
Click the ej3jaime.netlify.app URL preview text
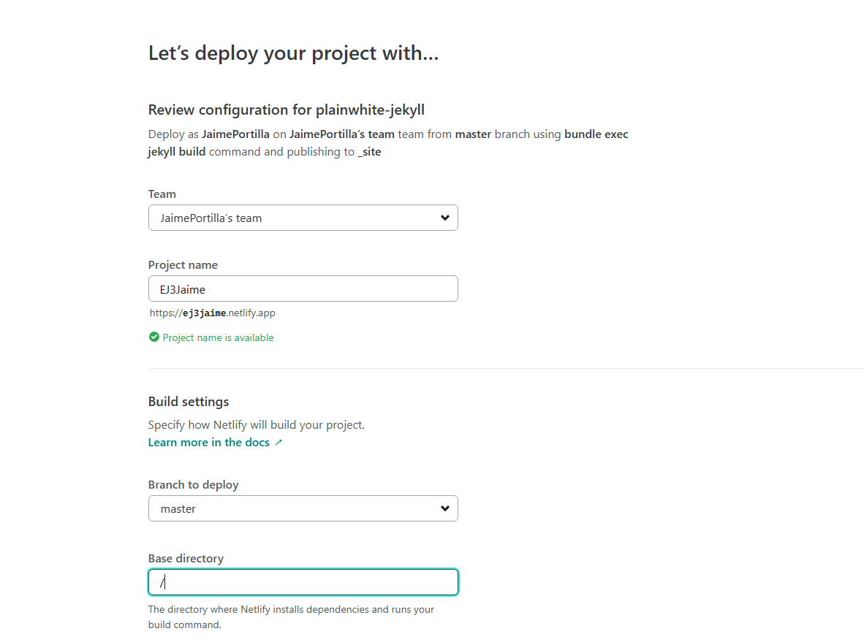[x=213, y=313]
